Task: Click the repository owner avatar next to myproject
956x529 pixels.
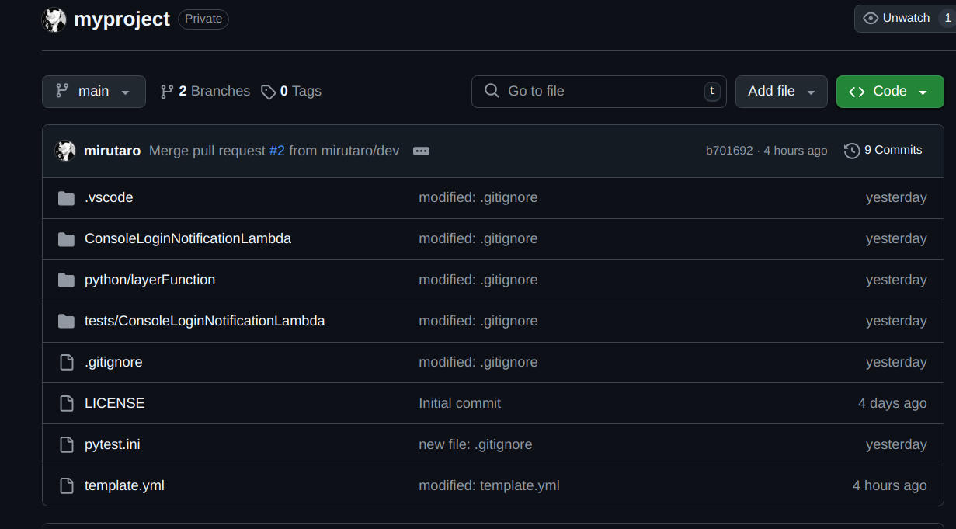Action: [53, 19]
